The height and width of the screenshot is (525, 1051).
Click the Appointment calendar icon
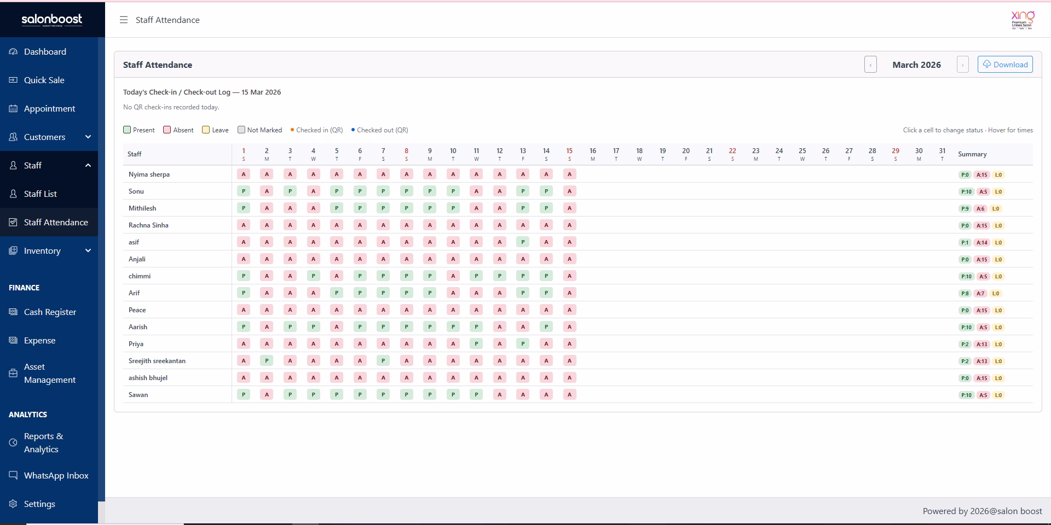click(x=13, y=108)
